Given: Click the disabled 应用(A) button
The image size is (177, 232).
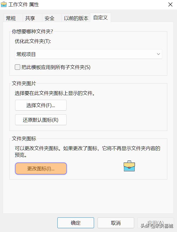Looking at the screenshot, I should click(156, 223).
